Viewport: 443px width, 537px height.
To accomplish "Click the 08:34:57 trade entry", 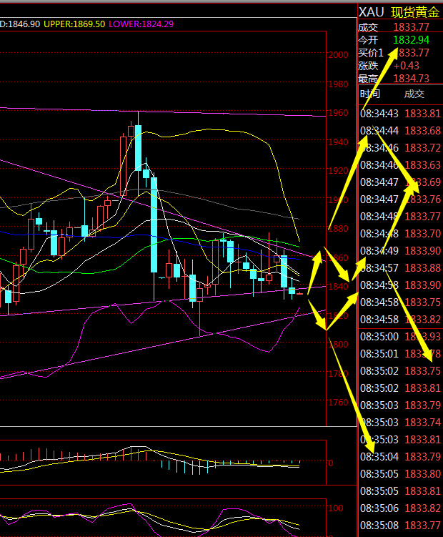I will (379, 267).
